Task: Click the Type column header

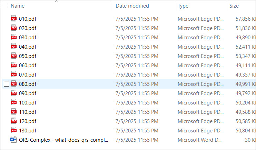Action: click(x=183, y=6)
